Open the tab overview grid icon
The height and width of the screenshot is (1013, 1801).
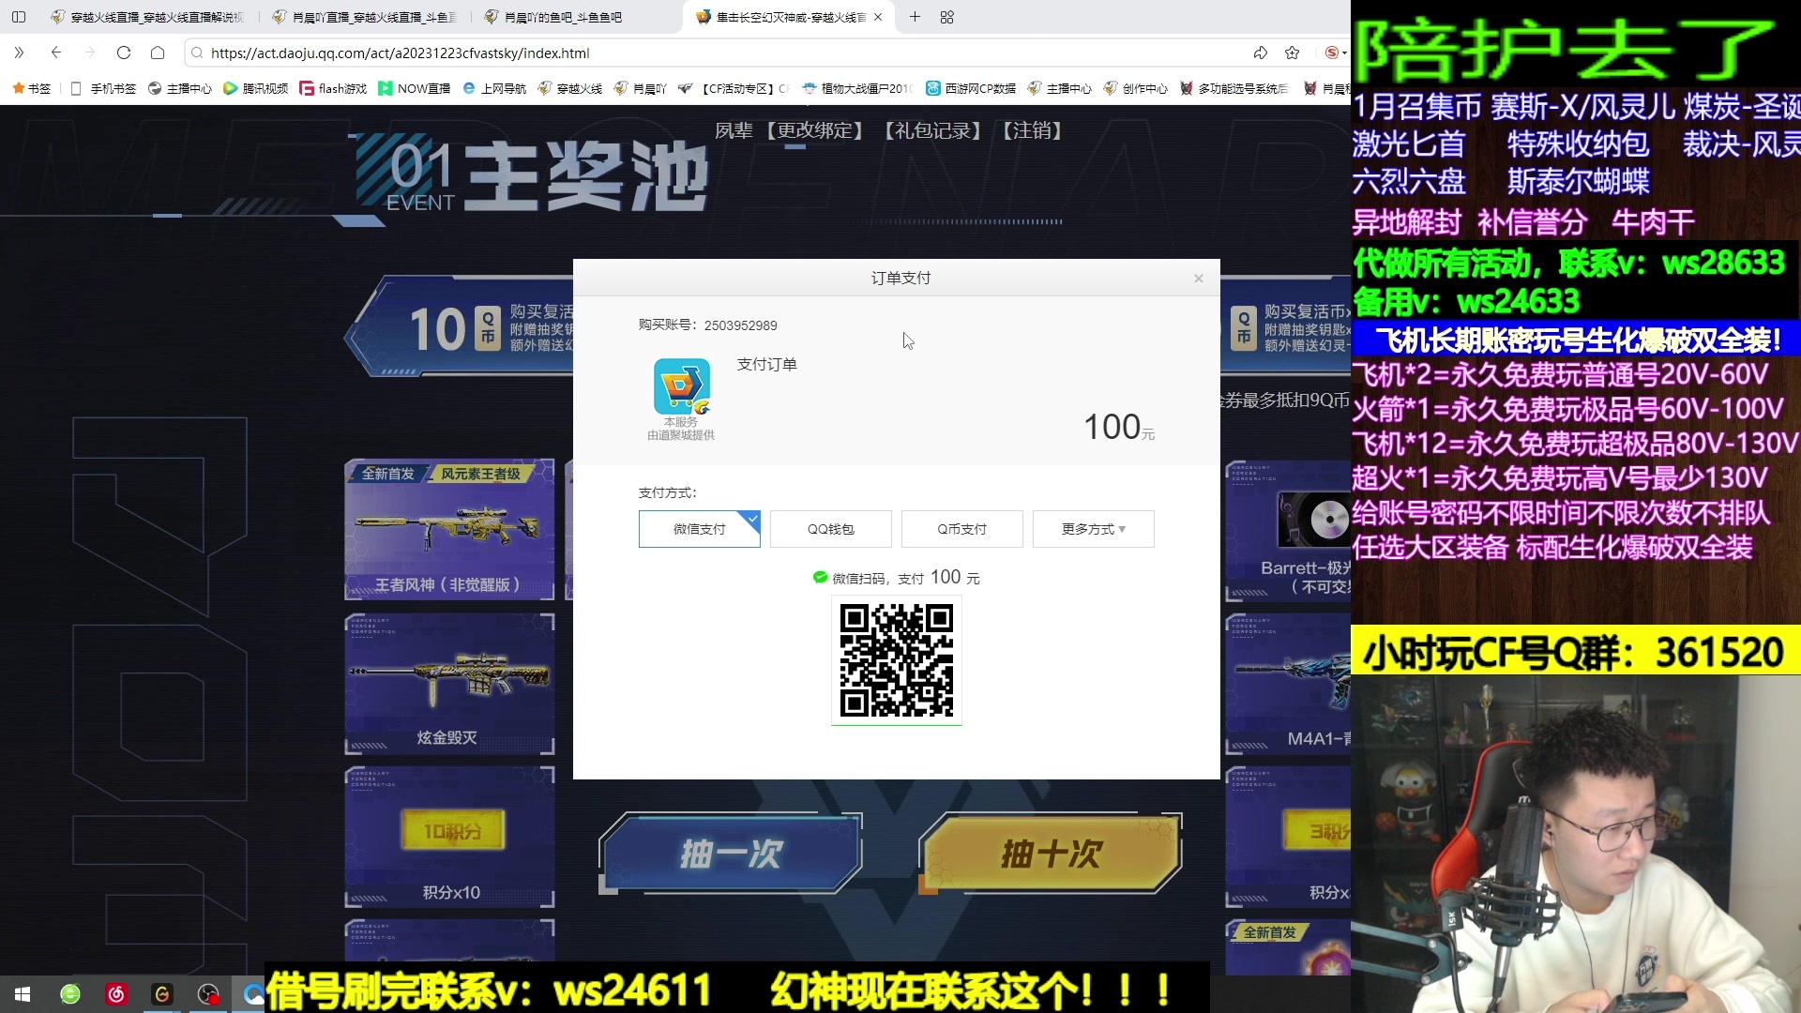click(947, 17)
